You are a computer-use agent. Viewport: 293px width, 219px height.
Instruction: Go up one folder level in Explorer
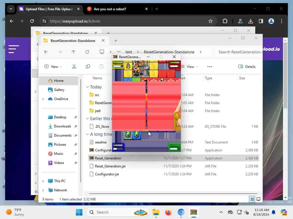74,52
